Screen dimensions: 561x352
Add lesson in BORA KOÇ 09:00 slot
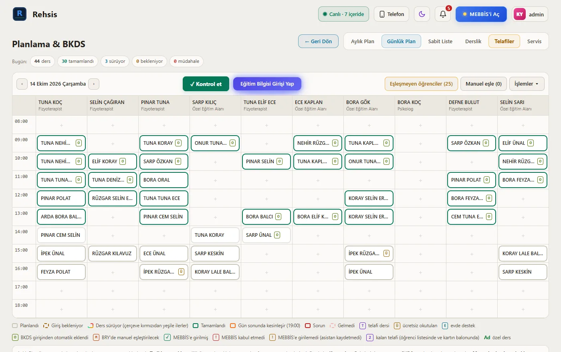click(420, 144)
